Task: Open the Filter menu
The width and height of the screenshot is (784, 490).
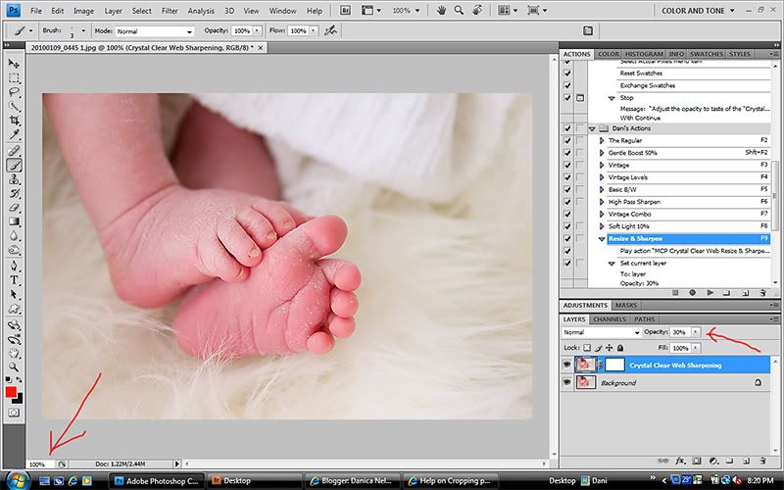Action: (x=170, y=10)
